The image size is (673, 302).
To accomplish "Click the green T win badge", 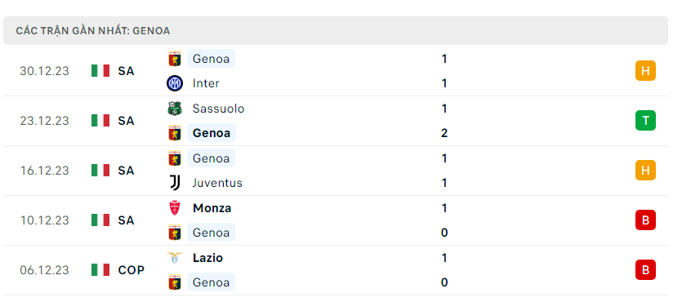I will pos(645,121).
